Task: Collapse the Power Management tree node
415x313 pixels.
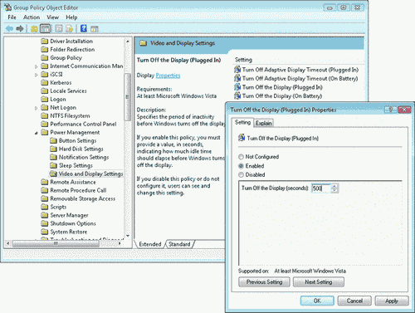Action: coord(37,133)
